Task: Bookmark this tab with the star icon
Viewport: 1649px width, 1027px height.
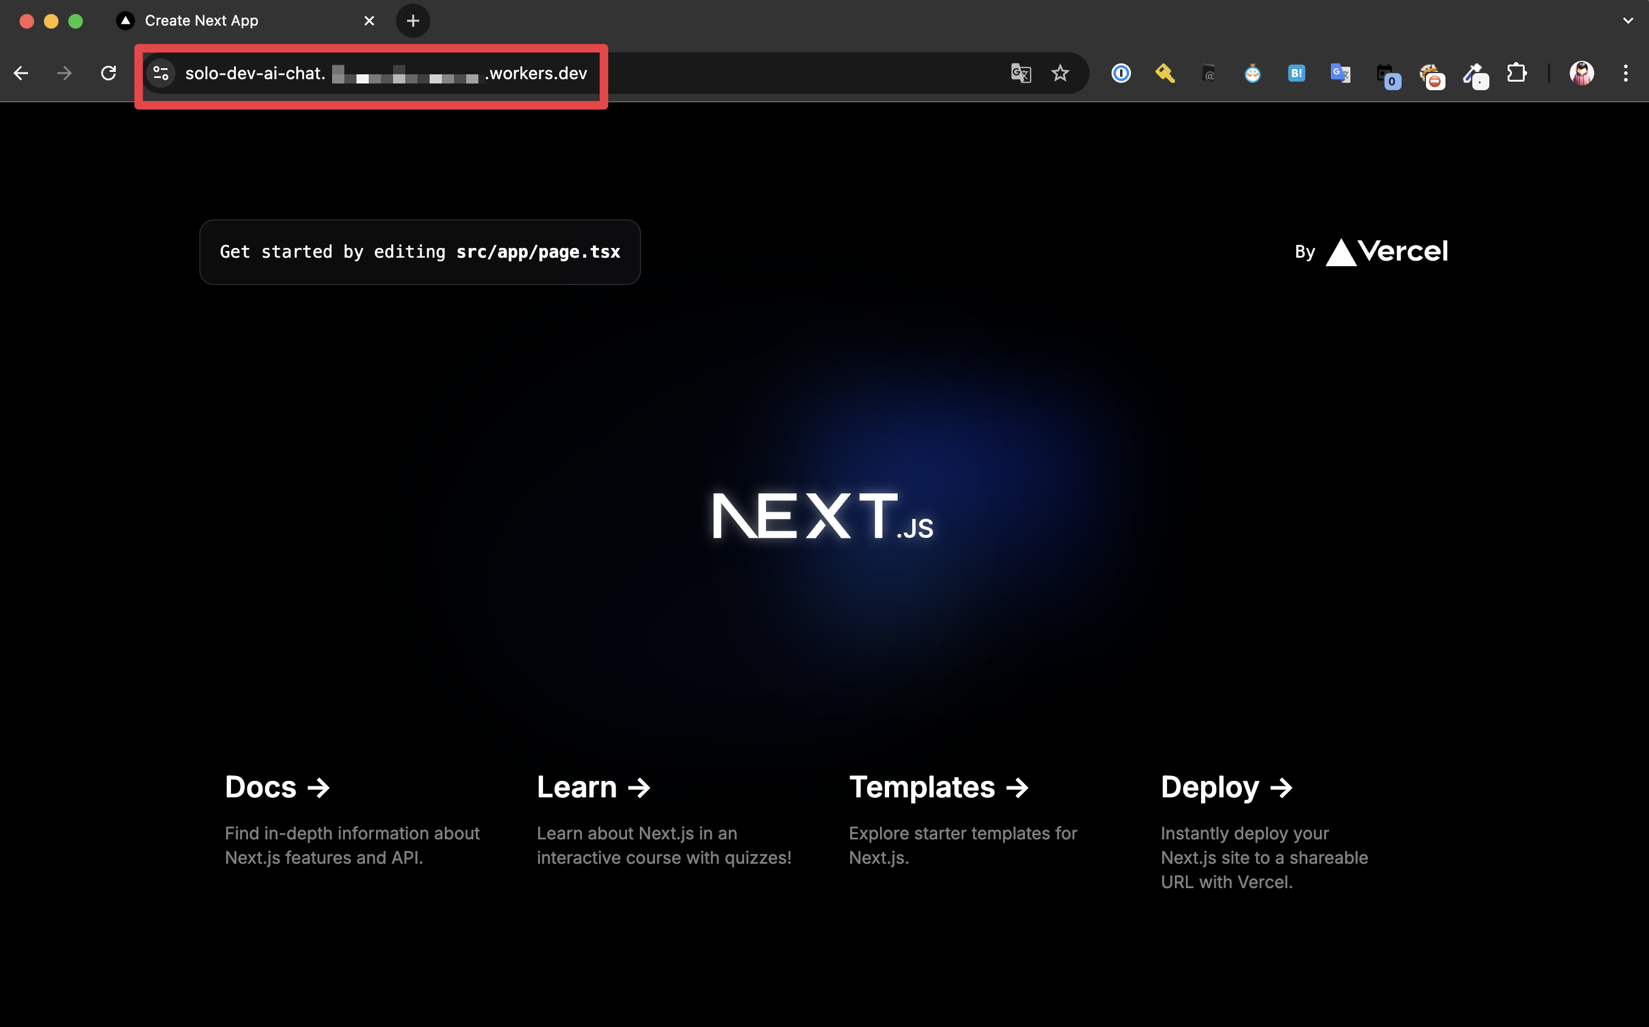Action: pyautogui.click(x=1060, y=73)
